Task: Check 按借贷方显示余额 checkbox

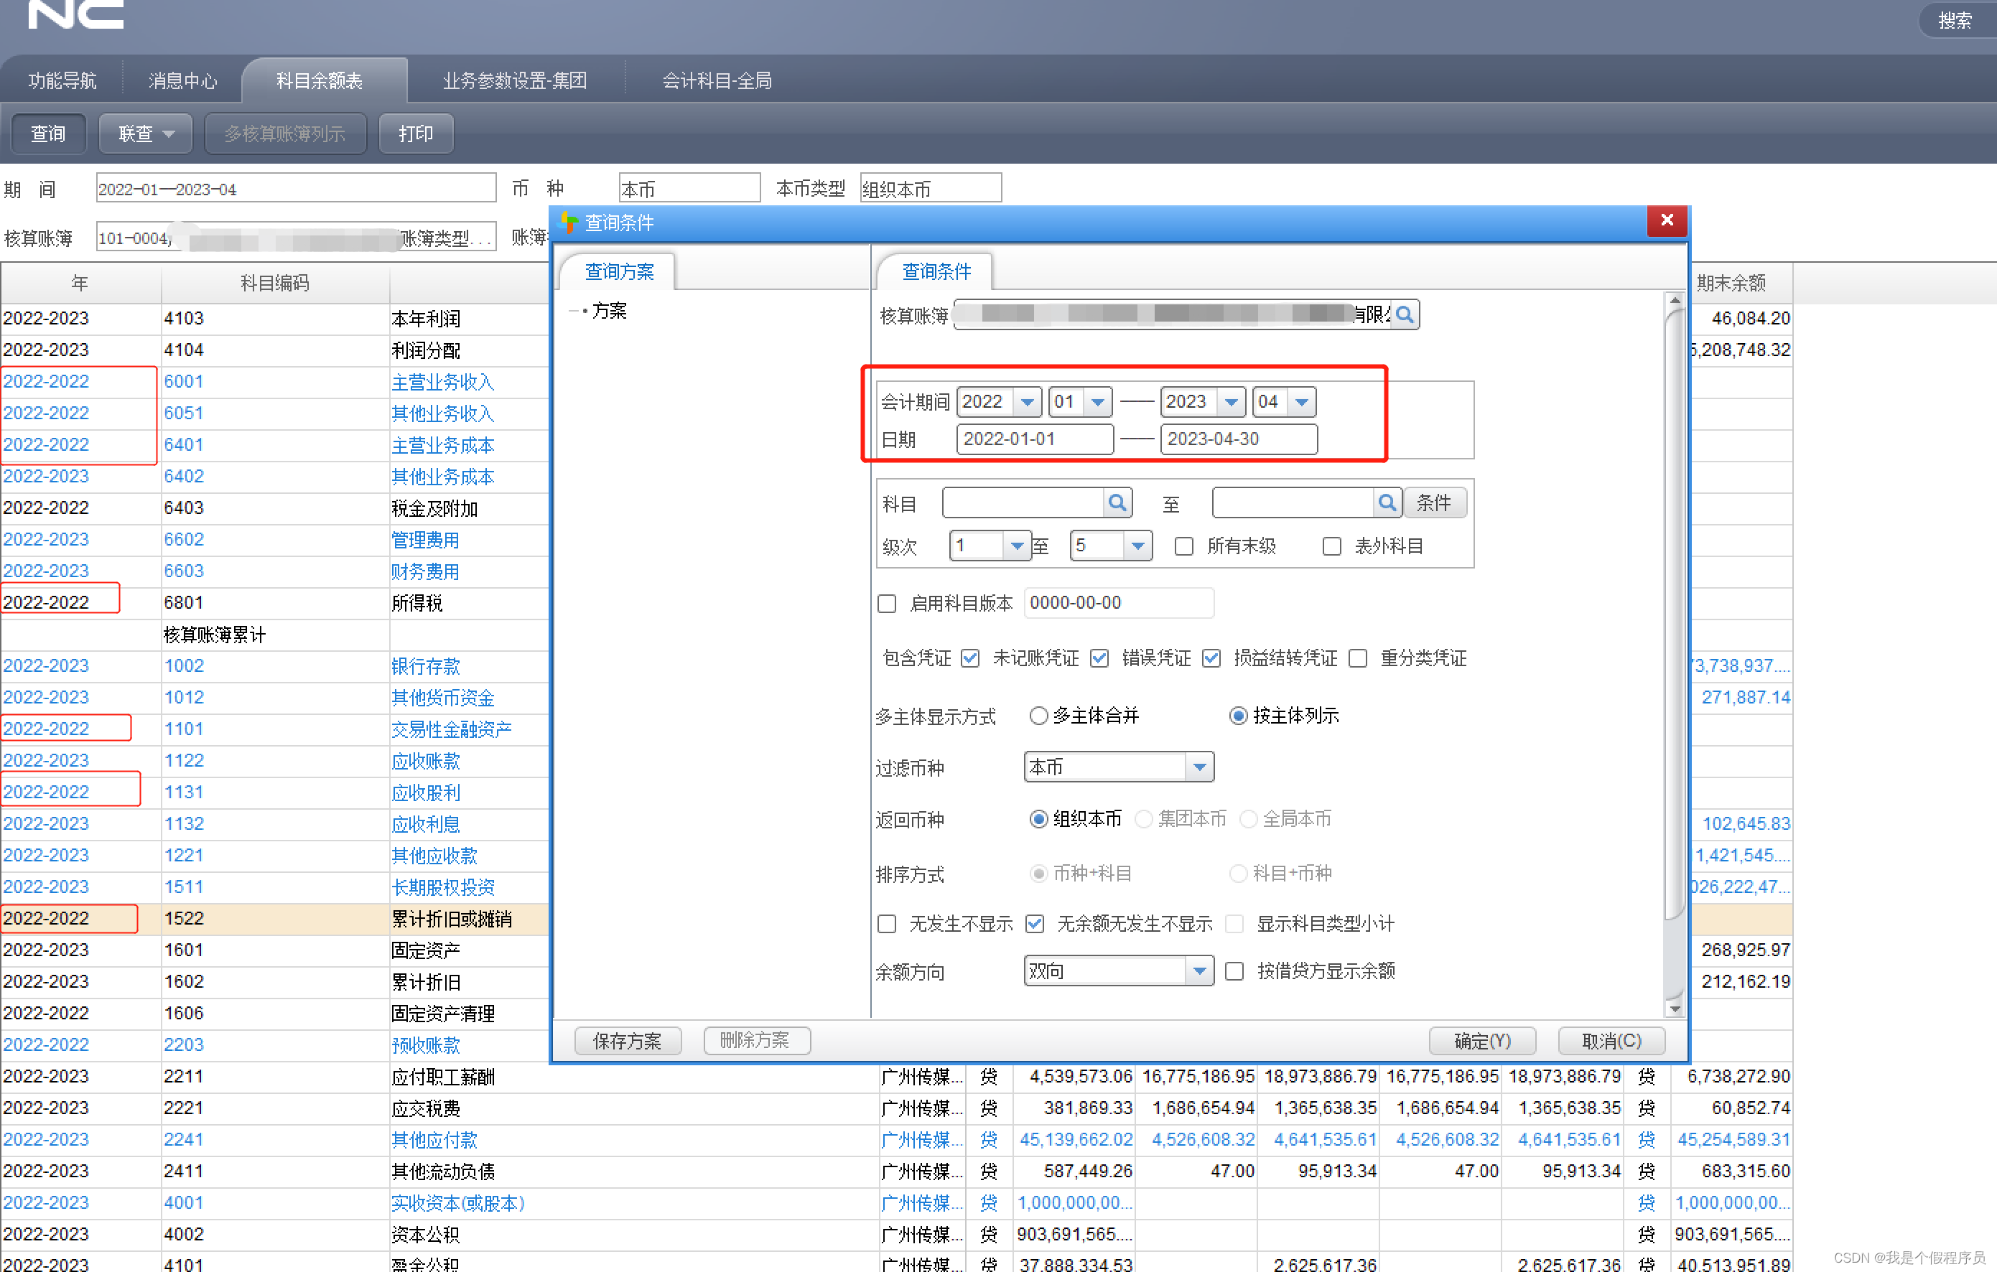Action: coord(1234,971)
